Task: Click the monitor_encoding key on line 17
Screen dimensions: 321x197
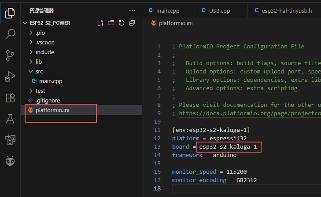Action: [x=199, y=180]
